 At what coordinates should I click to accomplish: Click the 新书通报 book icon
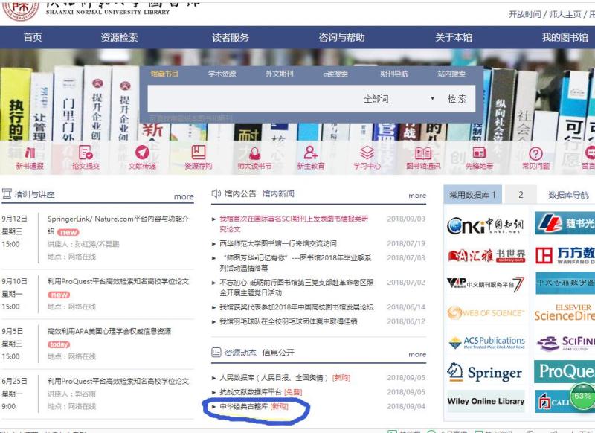click(x=29, y=153)
